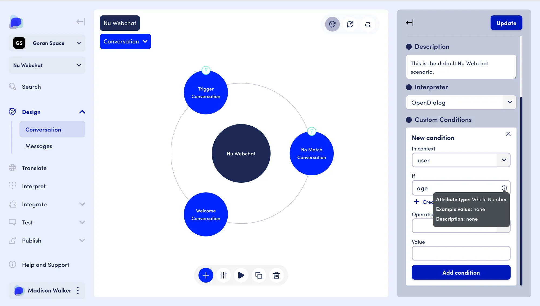Image resolution: width=540 pixels, height=306 pixels.
Task: Duplicate the scenario with copy icon
Action: (x=259, y=275)
